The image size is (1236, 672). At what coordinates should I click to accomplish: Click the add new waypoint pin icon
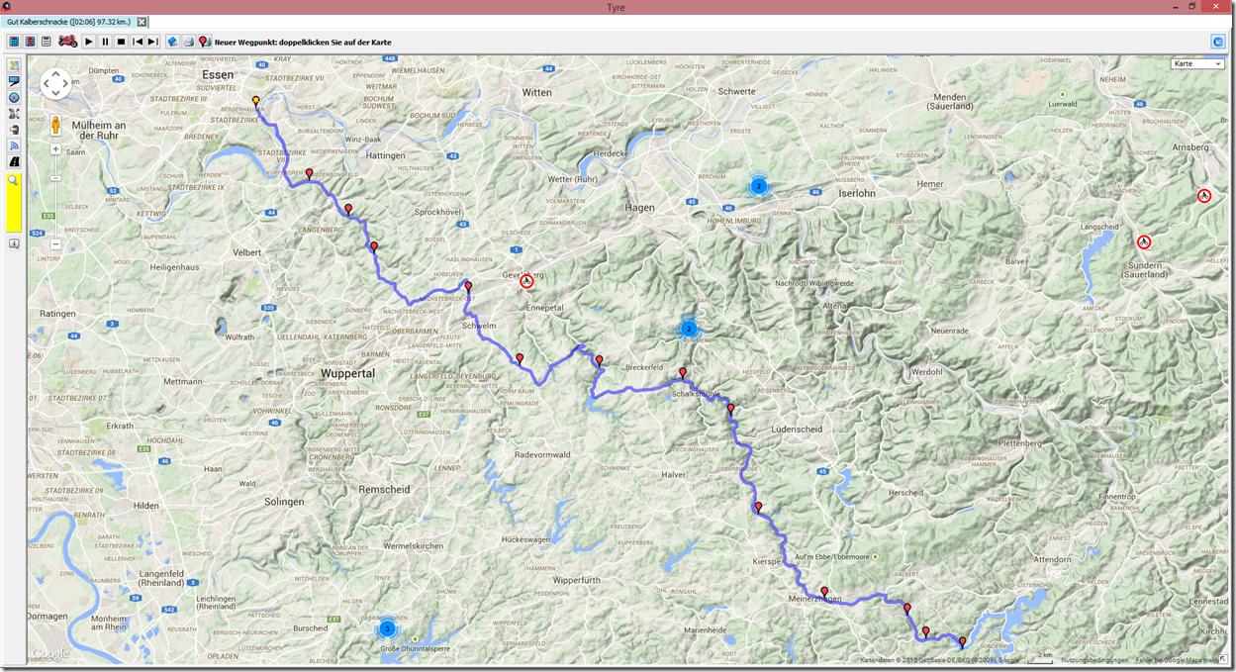coord(204,42)
